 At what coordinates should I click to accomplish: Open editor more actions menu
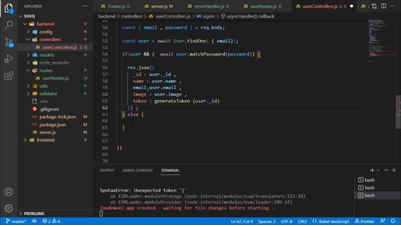[393, 6]
